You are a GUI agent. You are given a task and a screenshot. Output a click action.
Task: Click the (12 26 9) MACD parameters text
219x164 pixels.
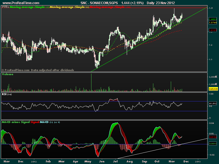tap(55, 122)
